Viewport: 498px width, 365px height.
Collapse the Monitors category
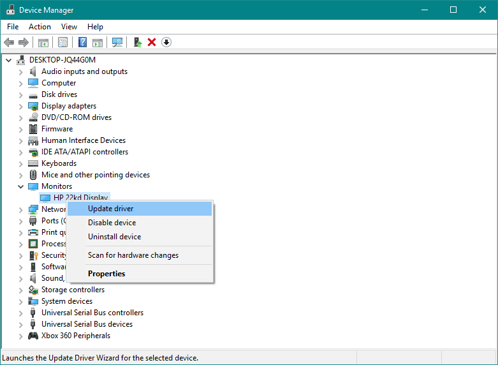(x=20, y=186)
